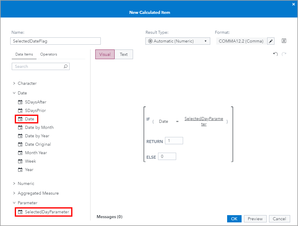
Task: Select the Date by Month item
Action: [39, 127]
